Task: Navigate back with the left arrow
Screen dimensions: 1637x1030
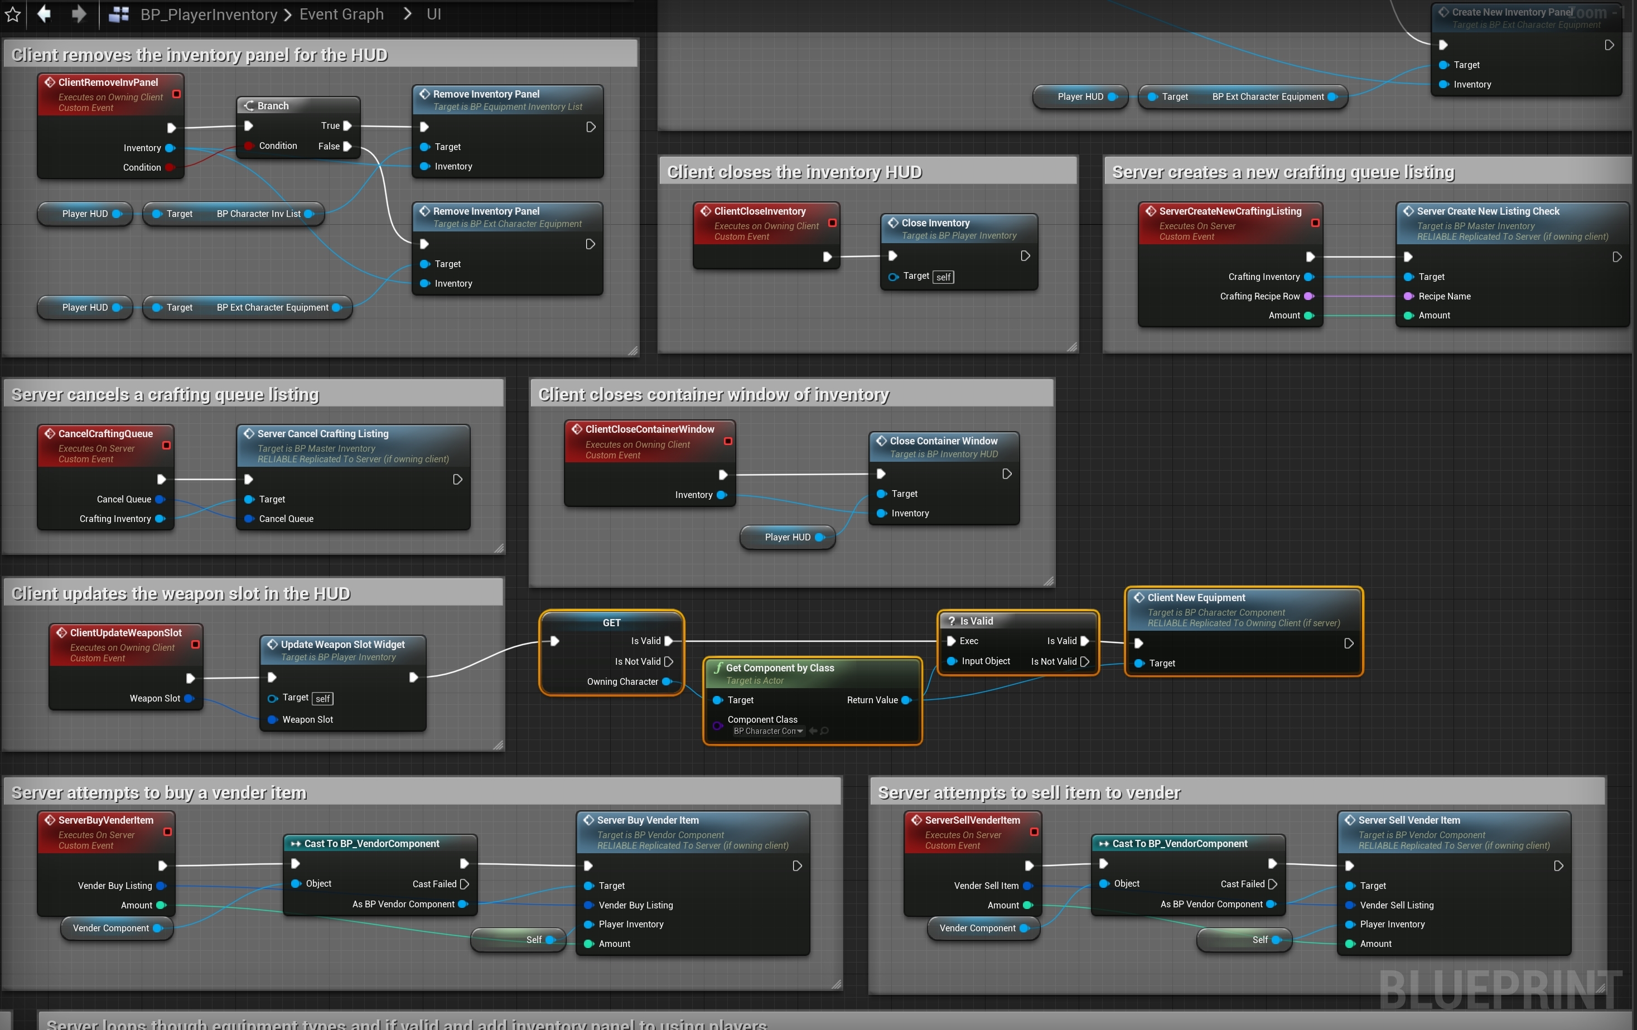Action: tap(44, 13)
